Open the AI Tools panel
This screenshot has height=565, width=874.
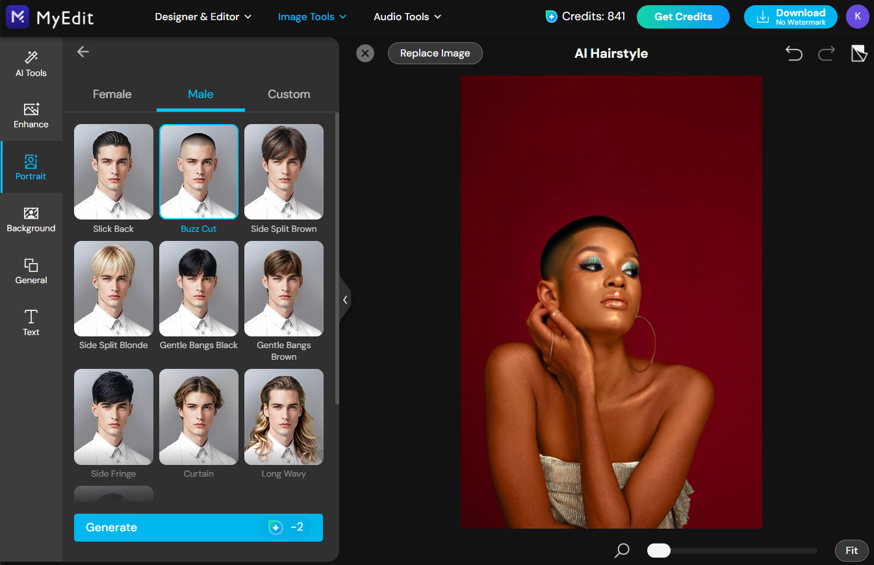pyautogui.click(x=31, y=64)
